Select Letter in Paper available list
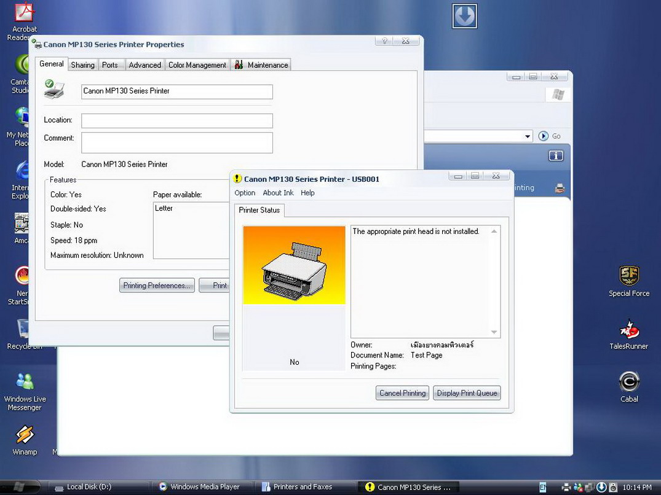This screenshot has height=495, width=661. point(164,208)
